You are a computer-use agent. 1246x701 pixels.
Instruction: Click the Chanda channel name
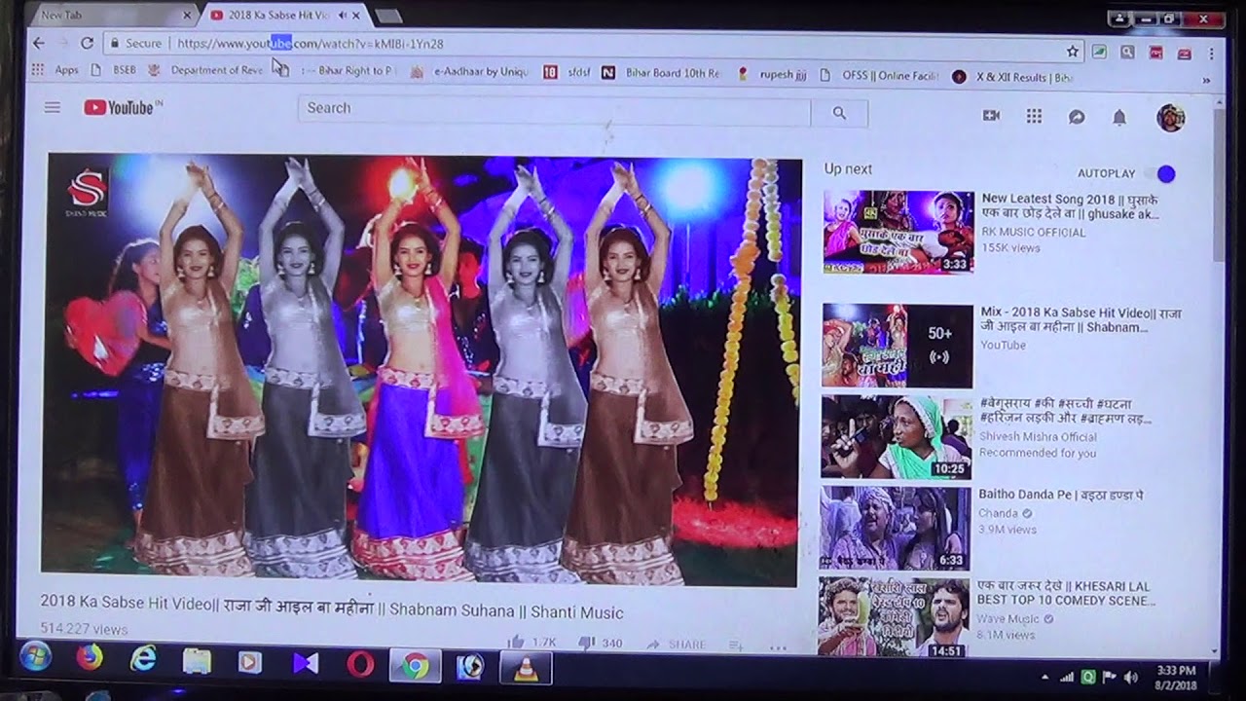998,513
